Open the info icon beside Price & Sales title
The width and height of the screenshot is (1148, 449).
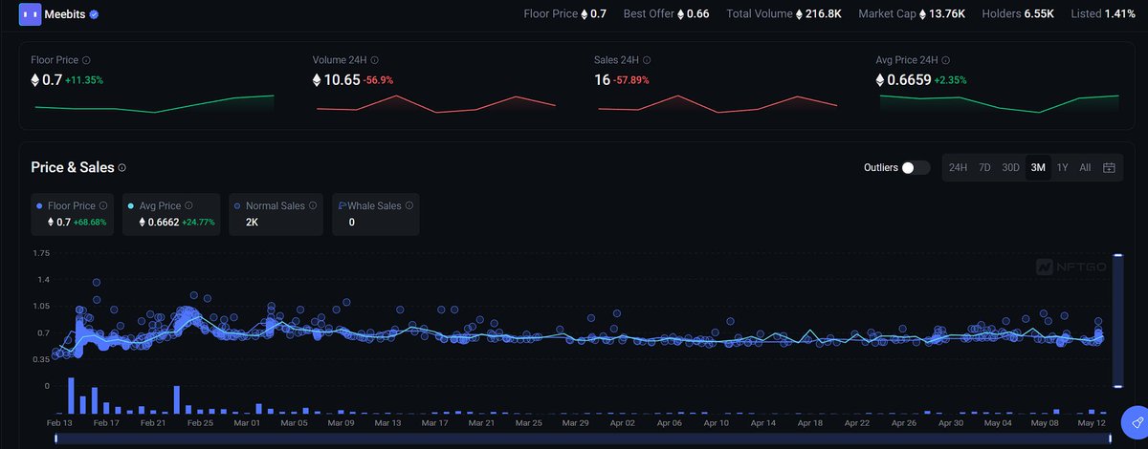click(x=121, y=168)
